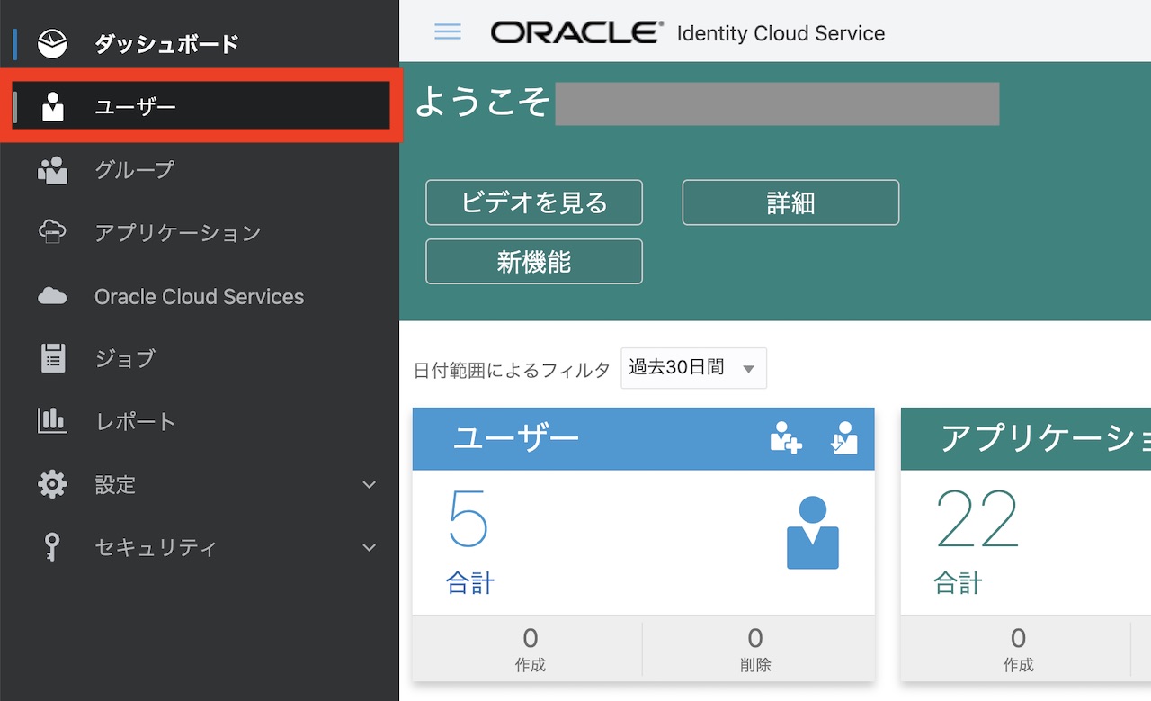Open Oracle Cloud Services menu item

(199, 297)
